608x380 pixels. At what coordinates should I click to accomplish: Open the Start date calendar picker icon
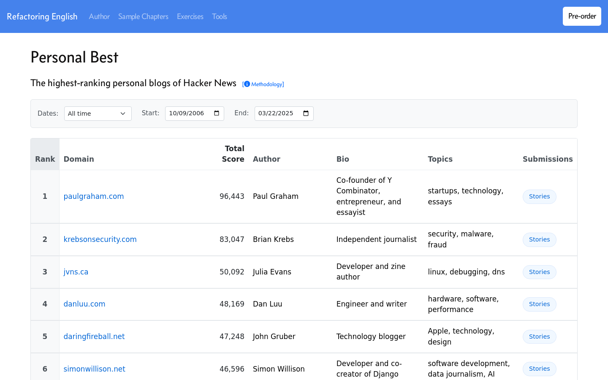pyautogui.click(x=217, y=113)
